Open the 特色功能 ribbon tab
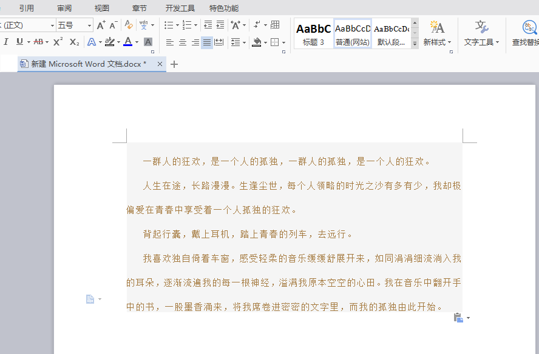Viewport: 539px width, 354px height. click(224, 8)
